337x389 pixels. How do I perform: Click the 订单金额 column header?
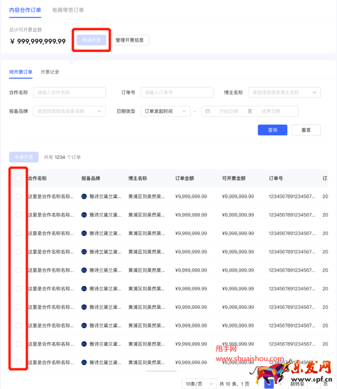click(x=185, y=178)
